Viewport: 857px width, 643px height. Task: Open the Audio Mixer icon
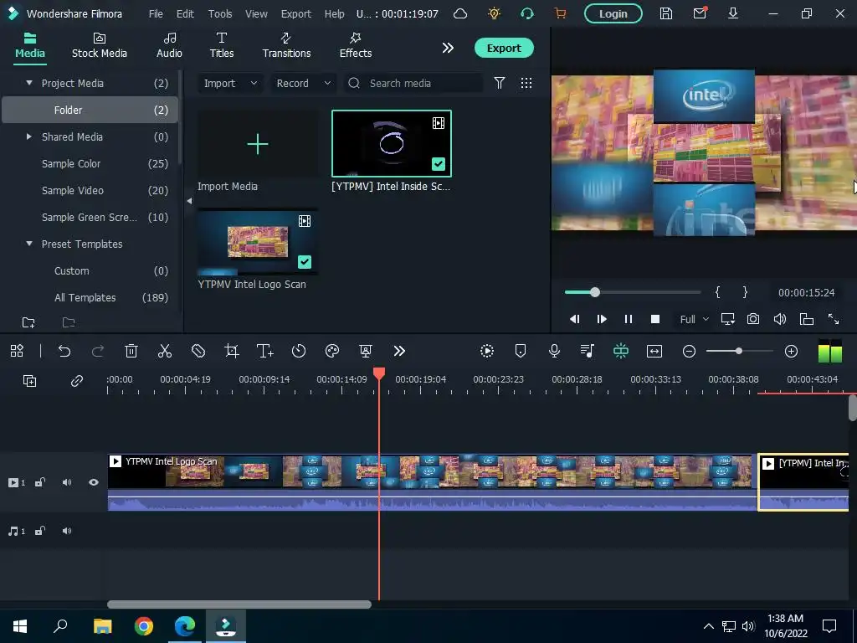[588, 351]
